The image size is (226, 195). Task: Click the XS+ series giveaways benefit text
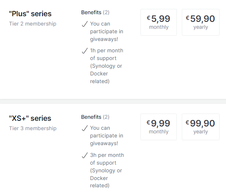point(107,136)
